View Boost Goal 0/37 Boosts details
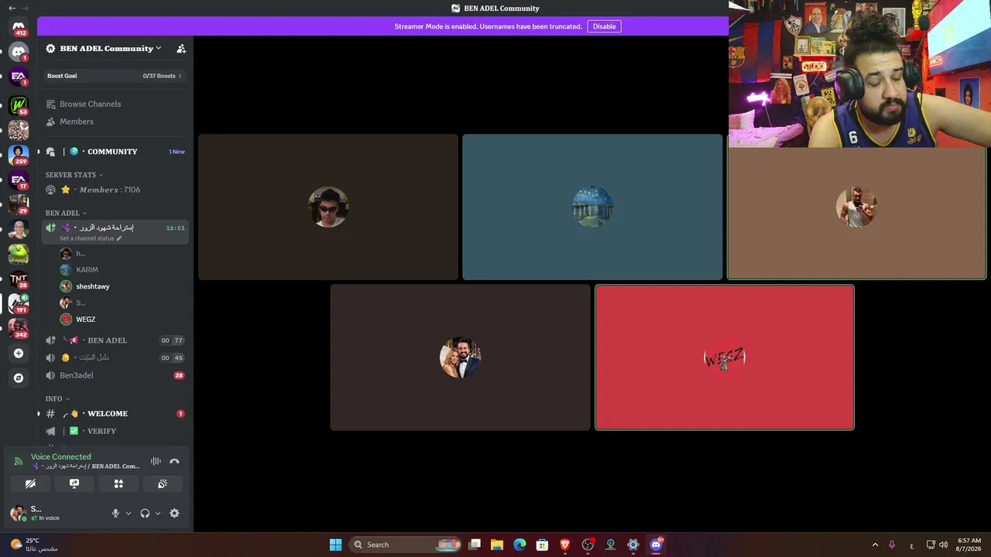This screenshot has height=557, width=991. pos(115,76)
